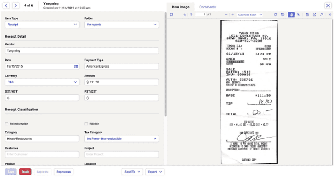Viewport: 334px width, 178px height.
Task: Open the Folder dropdown
Action: point(121,25)
